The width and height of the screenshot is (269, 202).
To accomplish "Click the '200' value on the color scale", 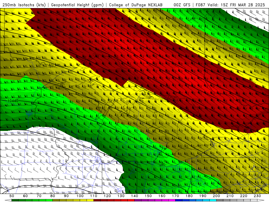I will pyautogui.click(x=216, y=196).
